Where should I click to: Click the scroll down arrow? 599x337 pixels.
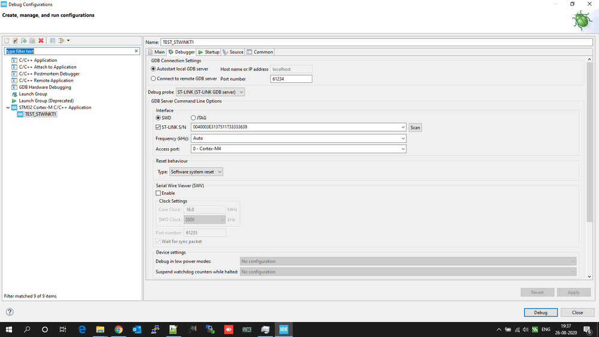click(x=589, y=276)
